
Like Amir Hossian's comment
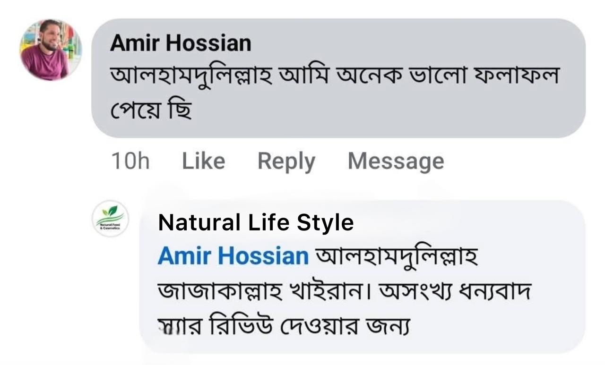click(x=203, y=161)
